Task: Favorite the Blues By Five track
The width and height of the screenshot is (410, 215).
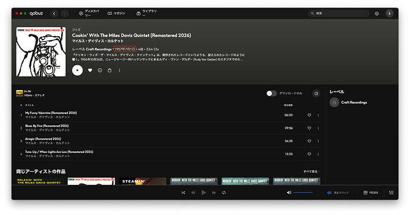Action: pyautogui.click(x=309, y=128)
